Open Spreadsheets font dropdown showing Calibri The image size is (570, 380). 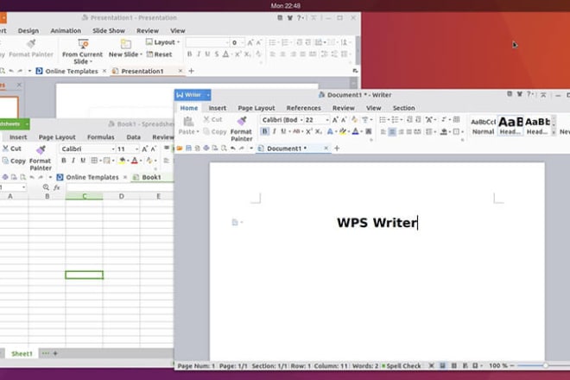[113, 149]
